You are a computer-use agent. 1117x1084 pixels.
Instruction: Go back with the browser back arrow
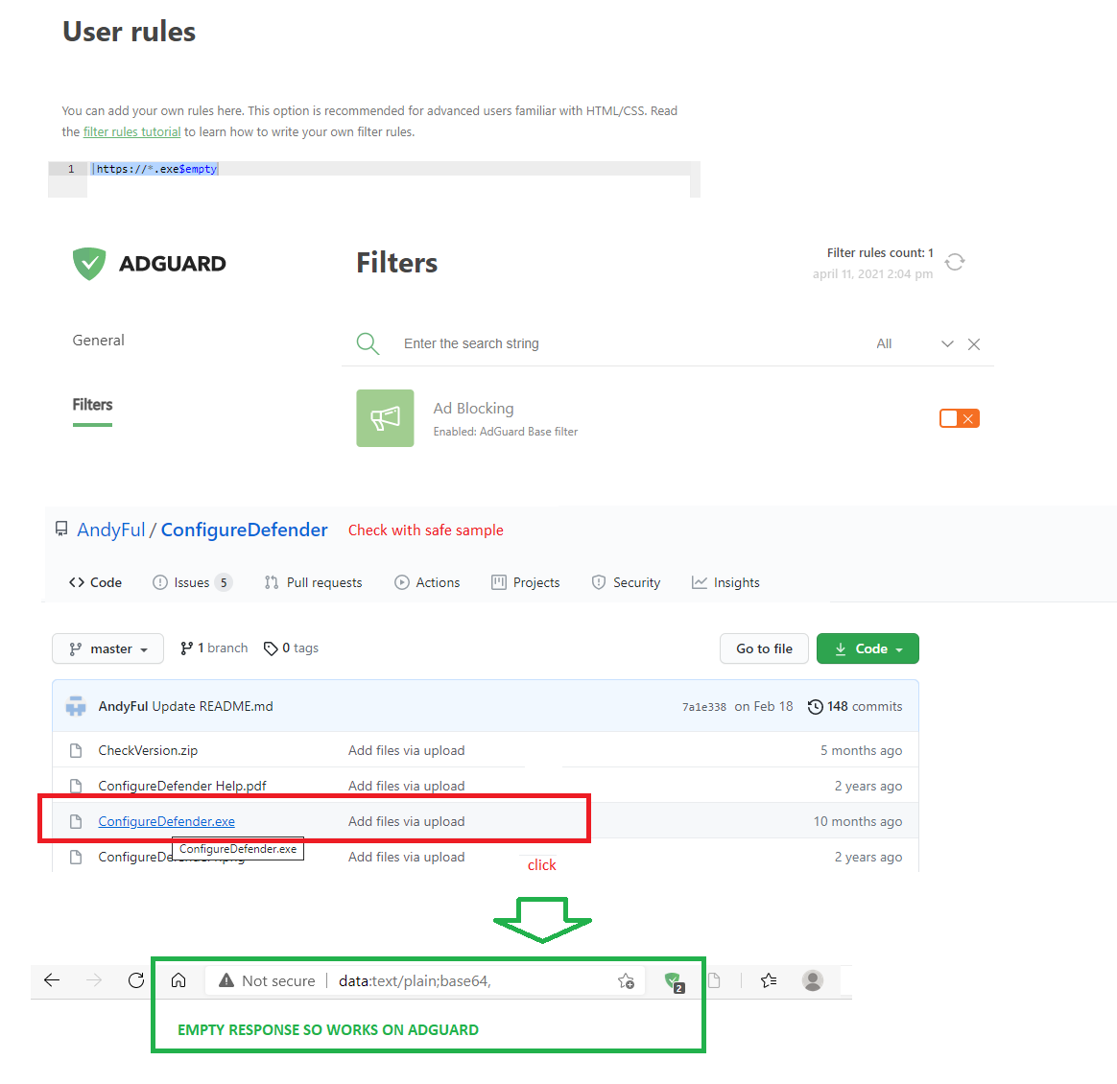(x=52, y=980)
